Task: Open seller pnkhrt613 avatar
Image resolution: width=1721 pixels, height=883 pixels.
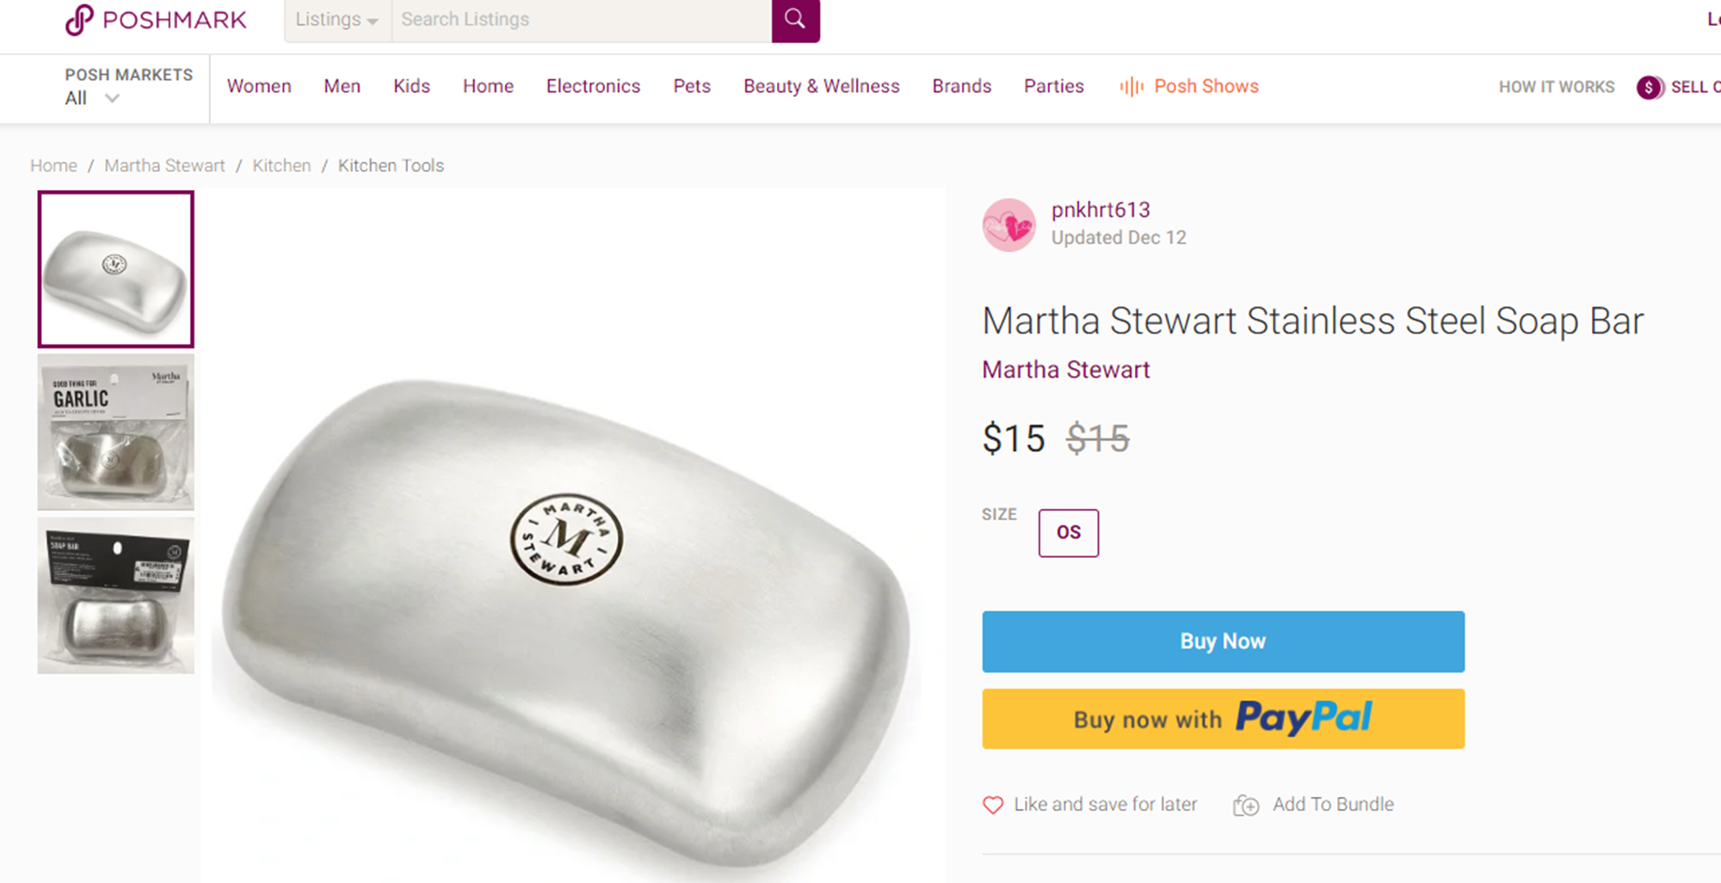Action: [1009, 225]
